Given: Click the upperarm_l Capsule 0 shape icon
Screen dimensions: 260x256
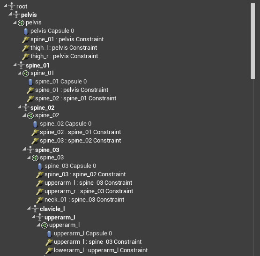Looking at the screenshot, I should tap(49, 234).
